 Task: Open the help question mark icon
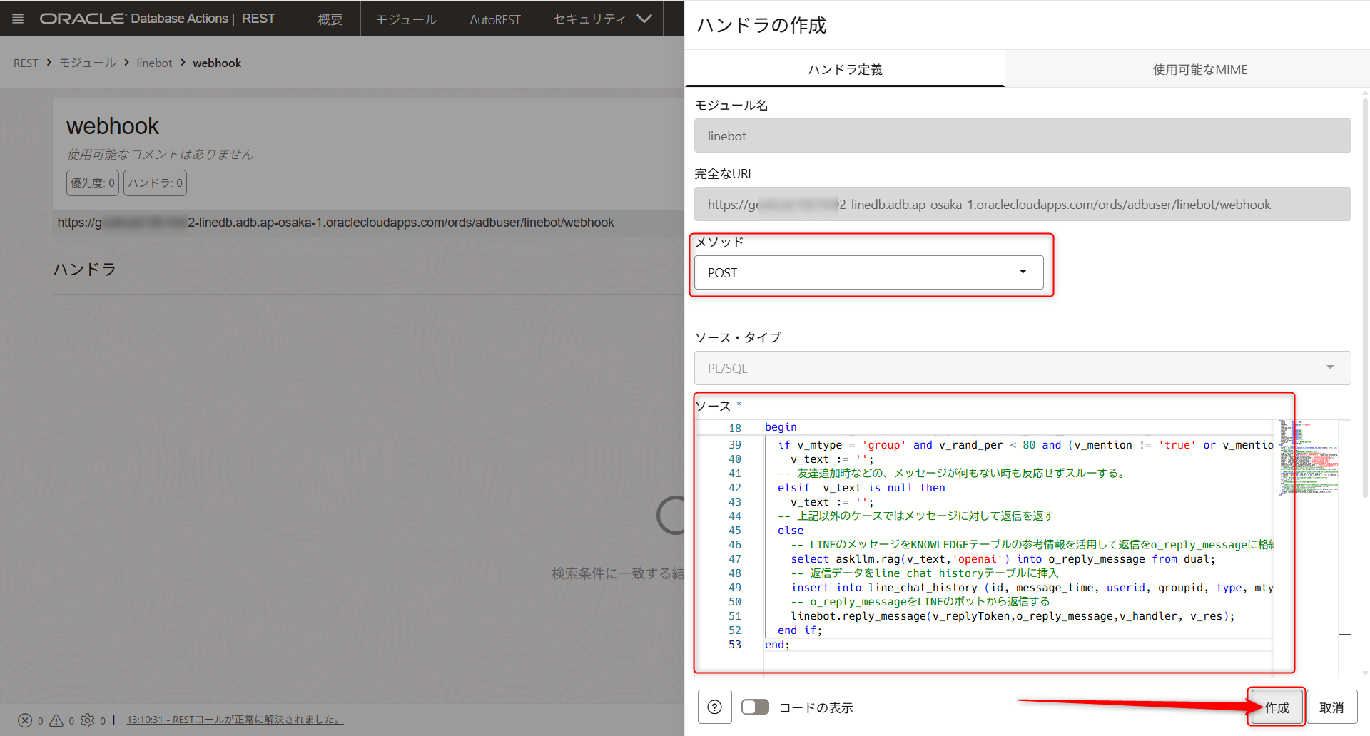(x=714, y=707)
